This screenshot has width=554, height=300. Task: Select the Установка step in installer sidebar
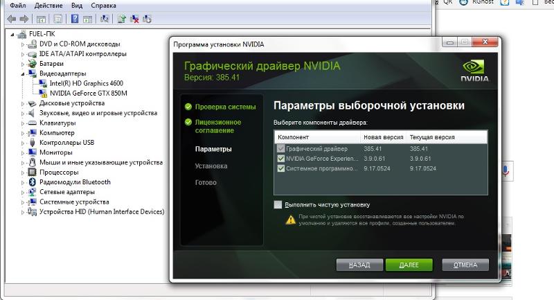[x=211, y=166]
